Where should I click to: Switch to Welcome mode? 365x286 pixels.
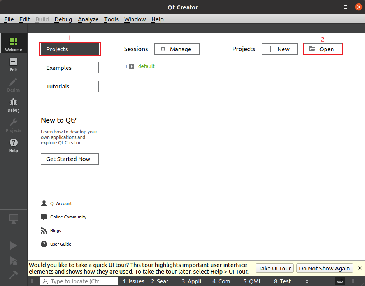[x=14, y=43]
